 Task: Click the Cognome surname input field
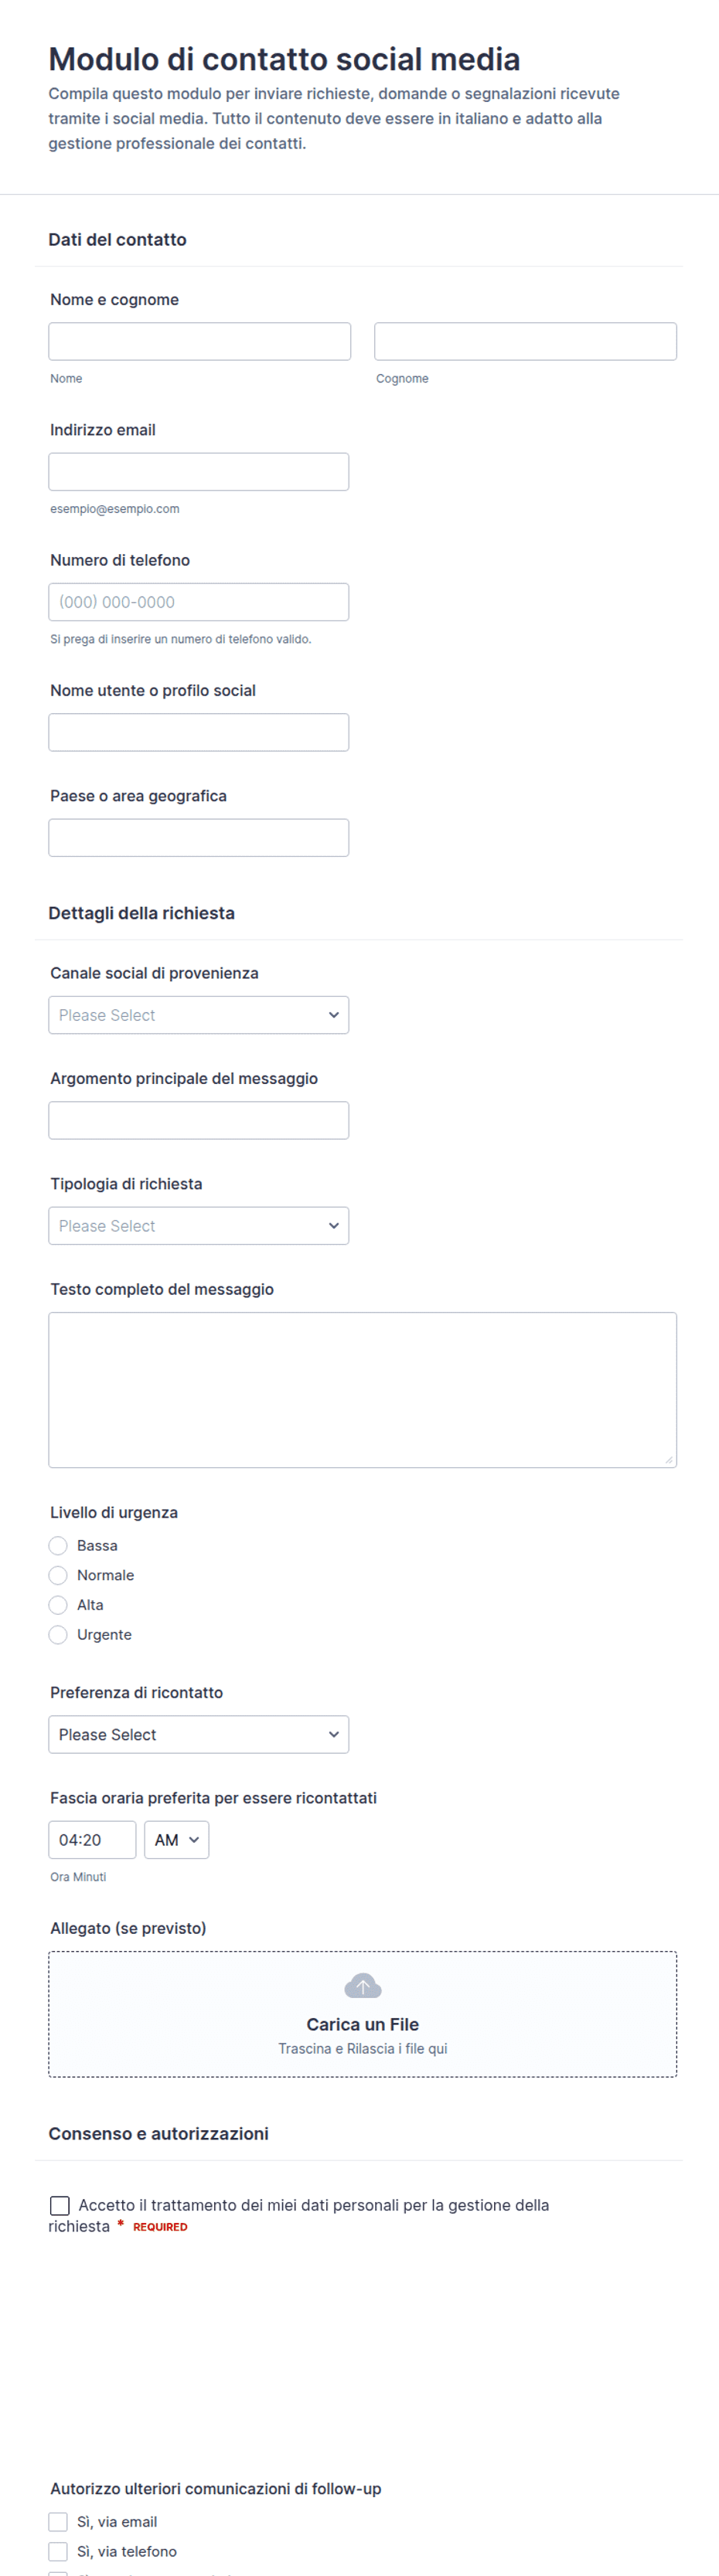tap(526, 341)
